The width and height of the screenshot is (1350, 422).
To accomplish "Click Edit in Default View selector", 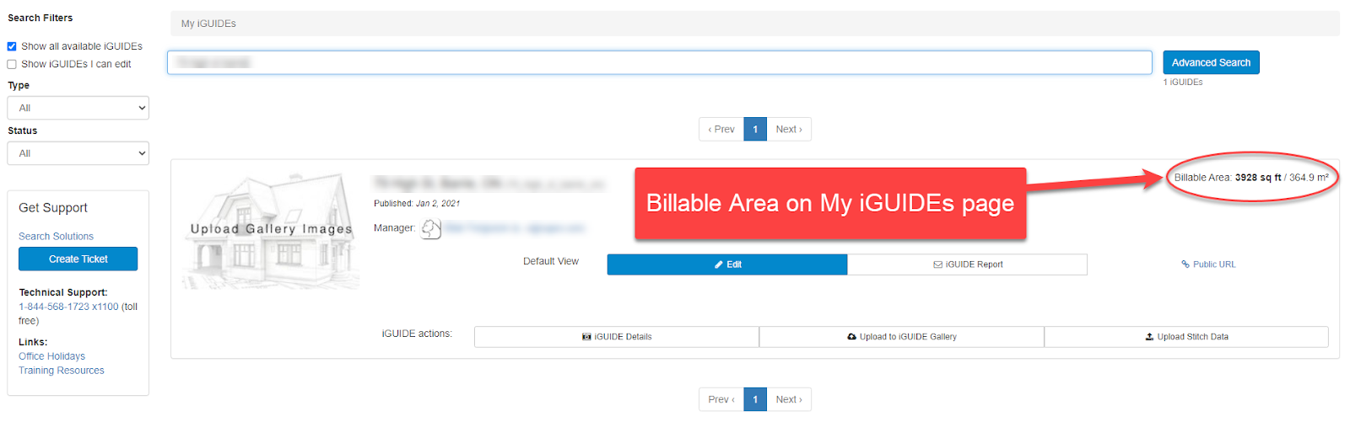I will point(727,264).
